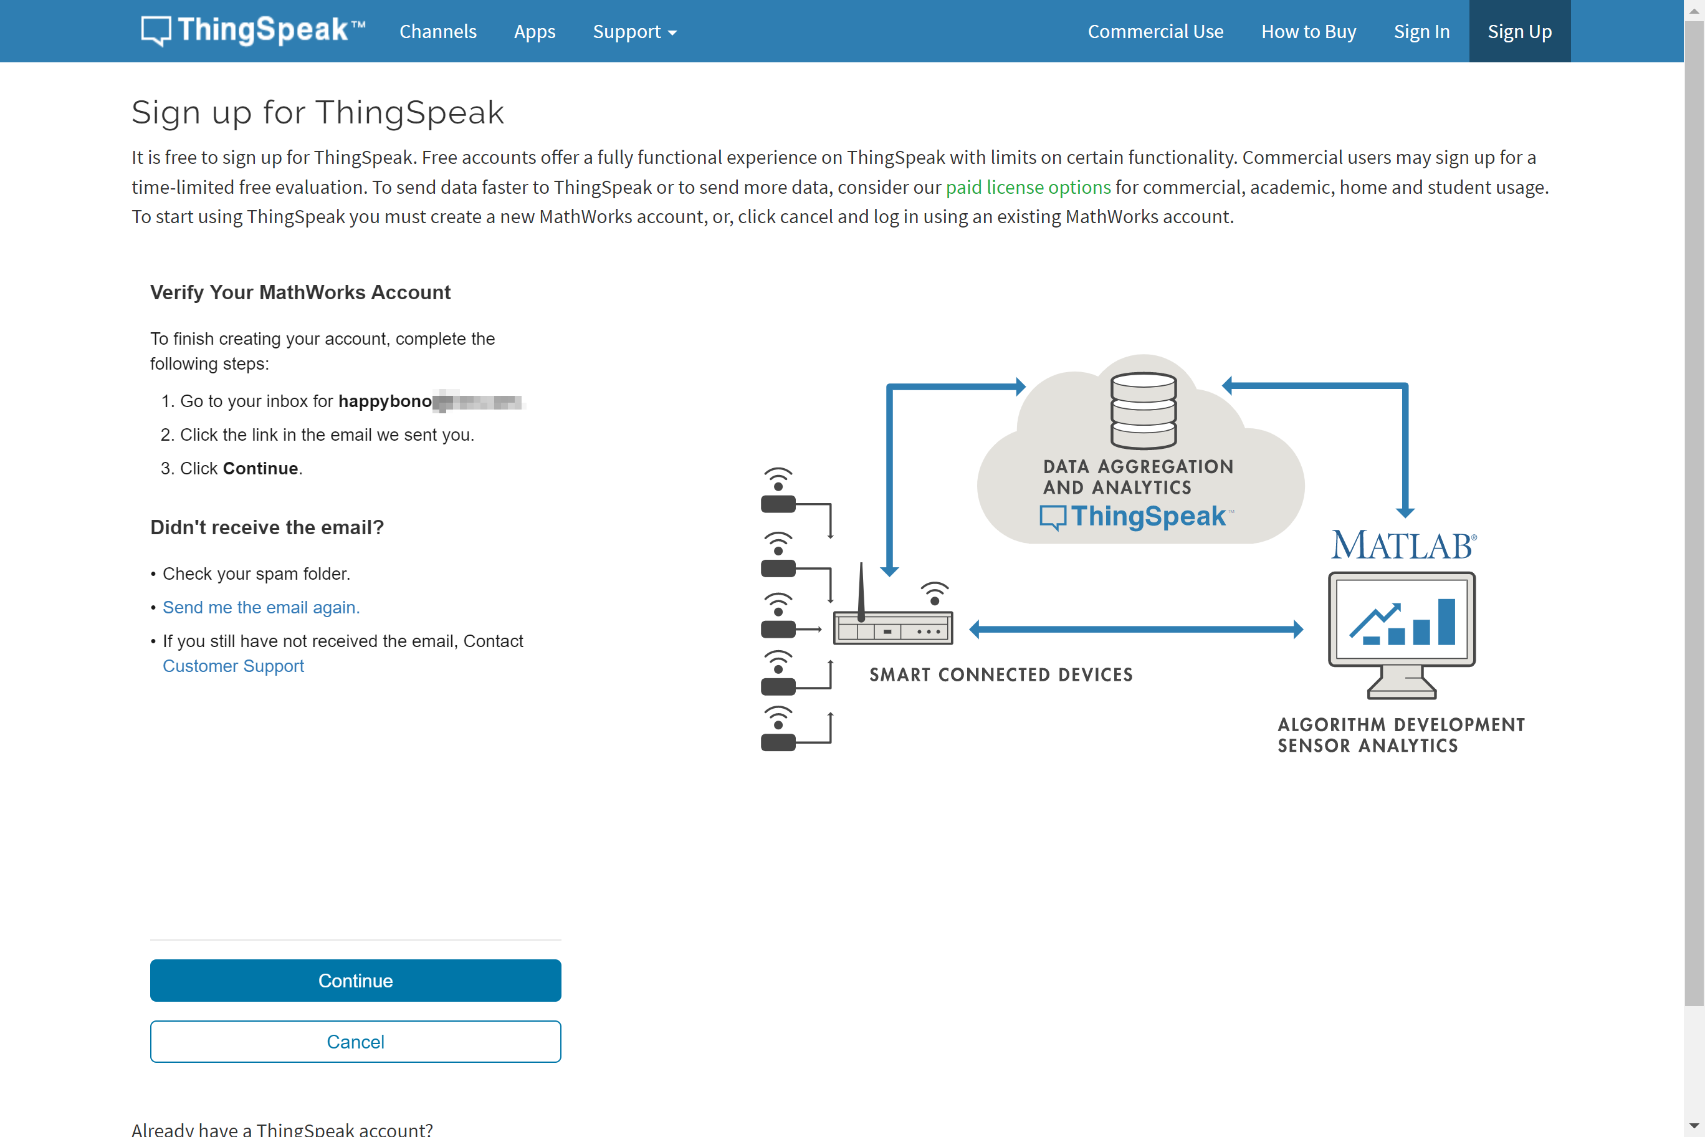The height and width of the screenshot is (1137, 1705).
Task: Click the Commercial Use link icon
Action: pyautogui.click(x=1154, y=31)
